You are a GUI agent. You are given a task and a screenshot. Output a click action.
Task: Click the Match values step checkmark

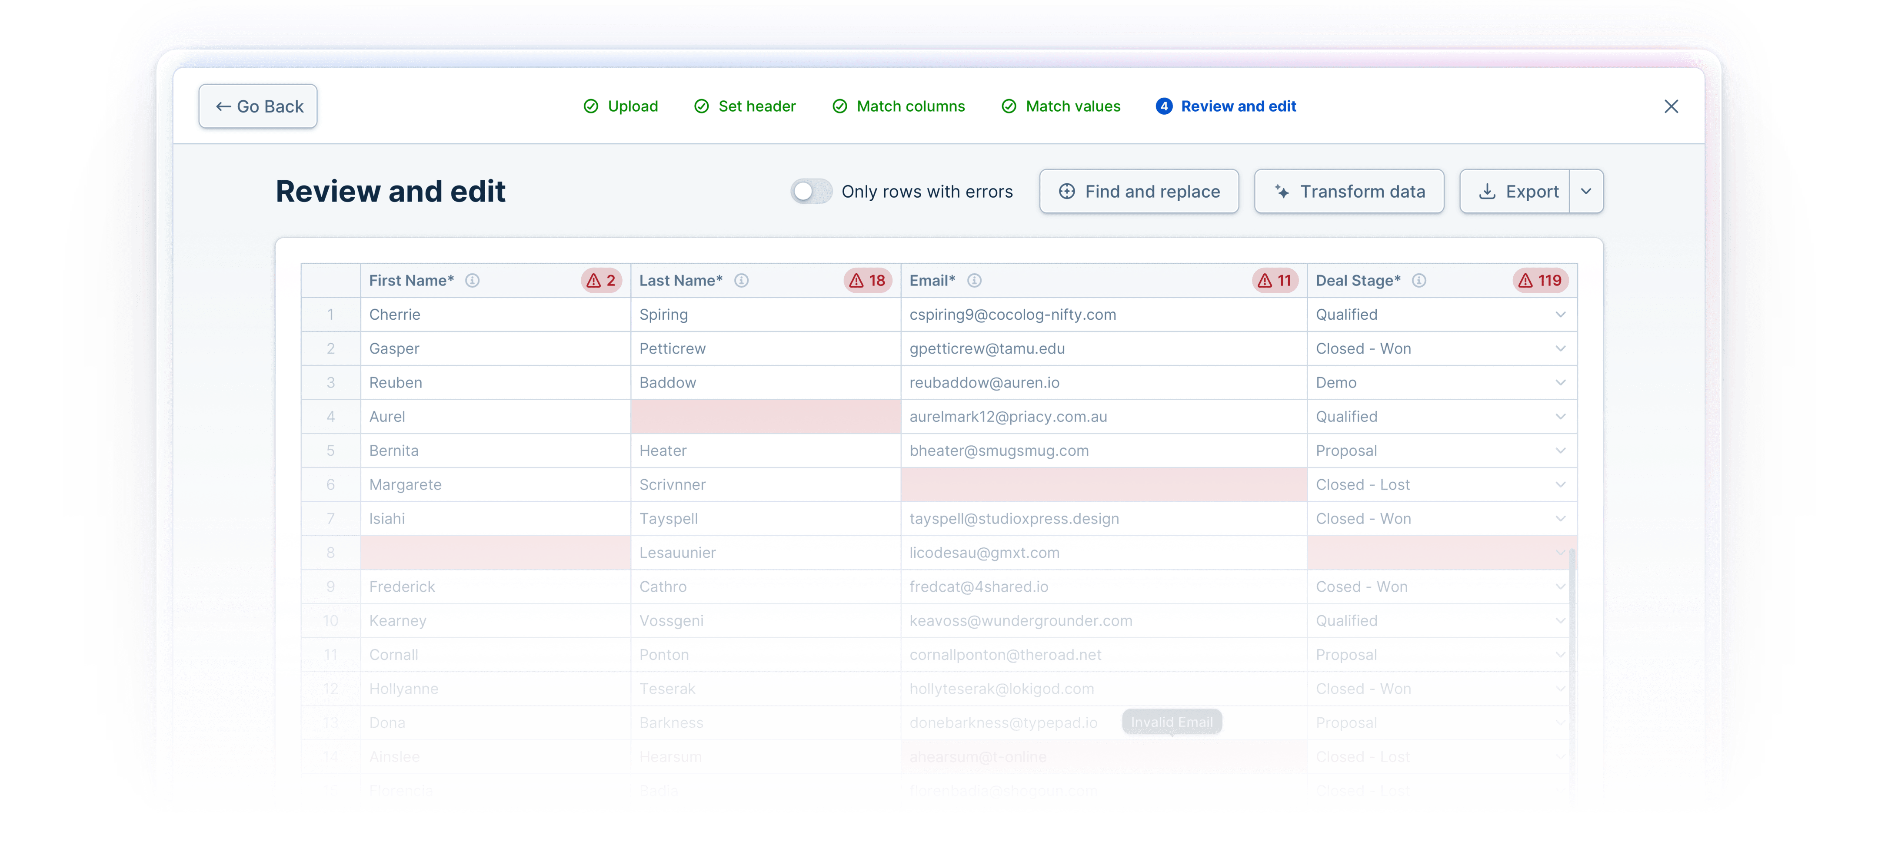click(x=1008, y=106)
